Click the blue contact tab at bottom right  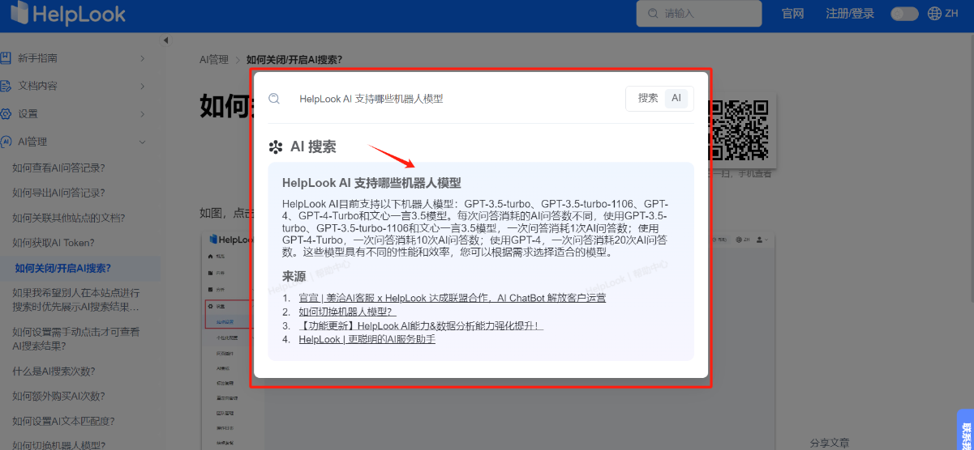point(965,429)
